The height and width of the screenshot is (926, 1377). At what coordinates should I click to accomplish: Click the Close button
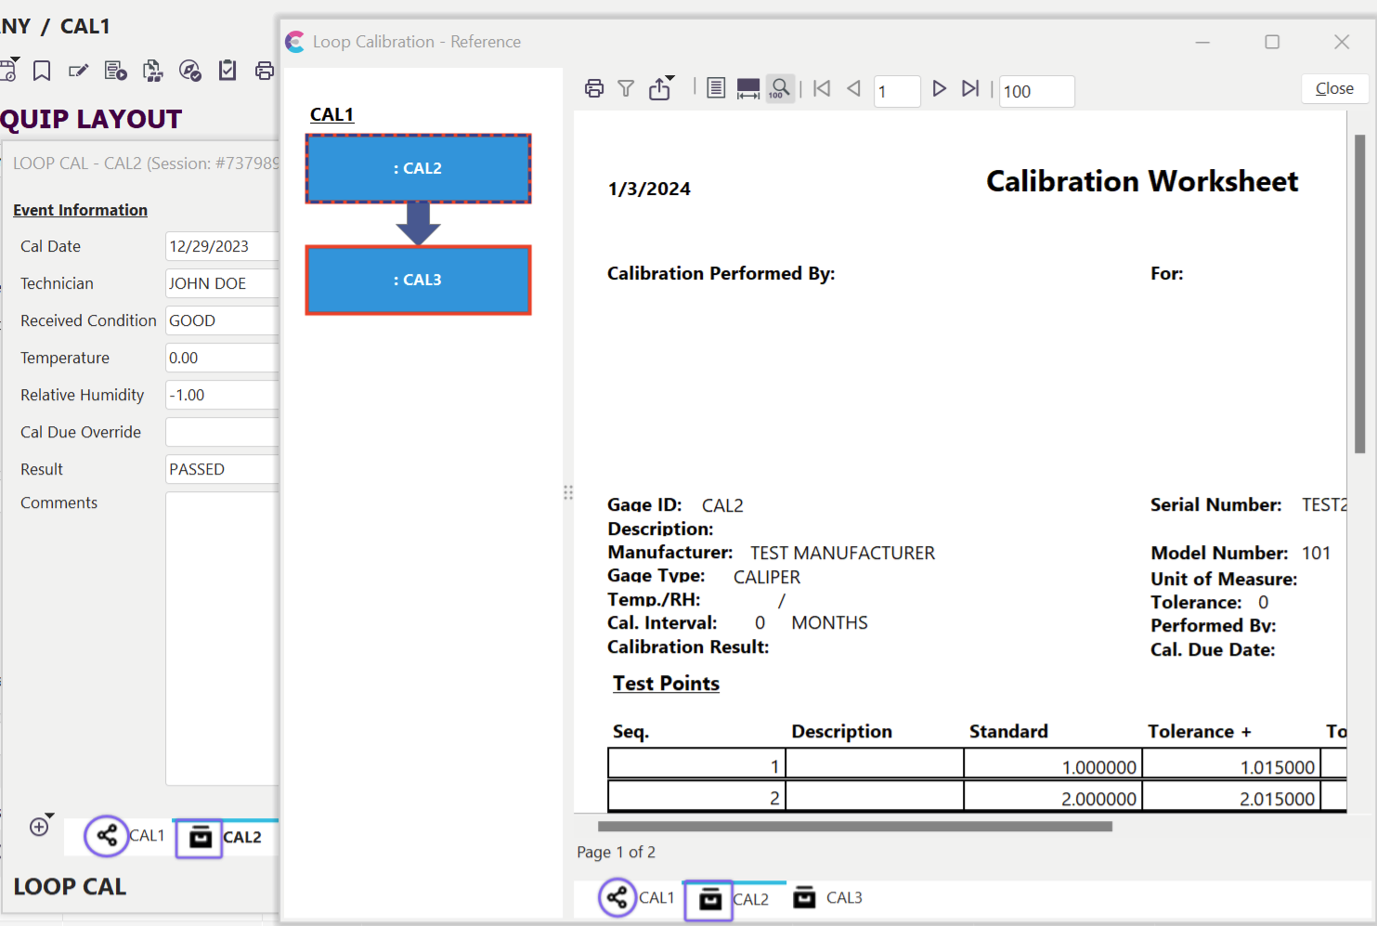pyautogui.click(x=1333, y=89)
